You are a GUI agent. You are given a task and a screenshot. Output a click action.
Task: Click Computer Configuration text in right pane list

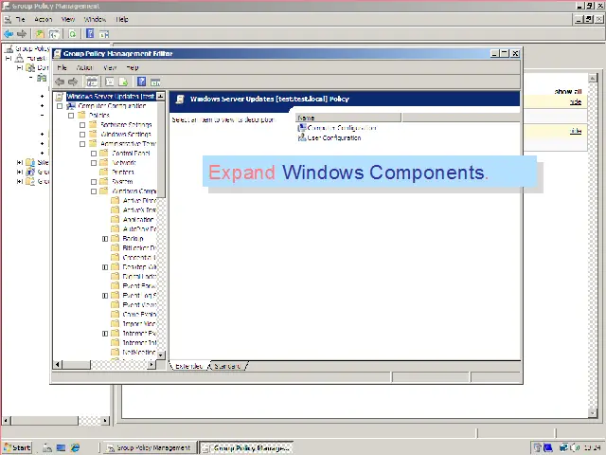click(342, 128)
